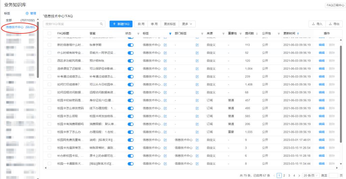346x179 pixels.
Task: Click the blue filter icon on 标签 column
Action: tap(170, 33)
